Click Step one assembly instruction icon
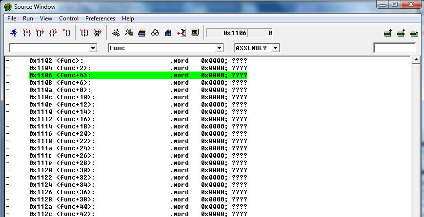The image size is (424, 217). pyautogui.click(x=84, y=33)
